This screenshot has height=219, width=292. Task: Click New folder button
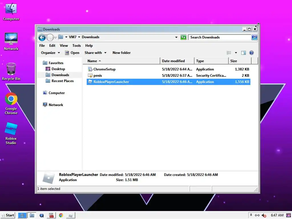[121, 53]
